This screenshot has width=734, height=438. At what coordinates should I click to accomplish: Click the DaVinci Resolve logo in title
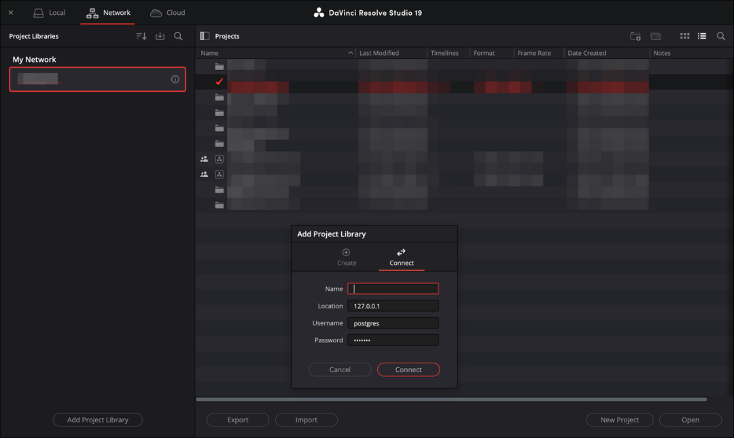pyautogui.click(x=319, y=13)
